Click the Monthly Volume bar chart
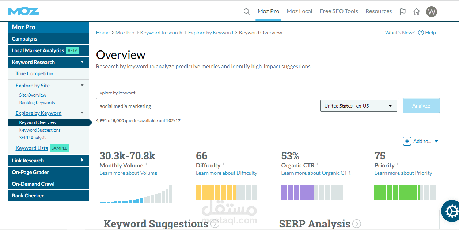Viewport: 459px width, 230px height. pyautogui.click(x=136, y=194)
